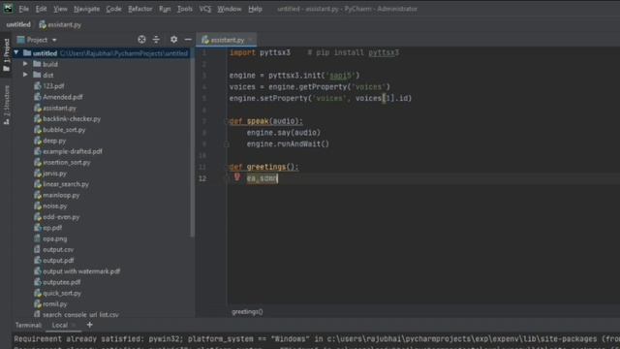Toggle the Structure tool window side tab
Viewport: 620px width, 349px height.
[7, 106]
